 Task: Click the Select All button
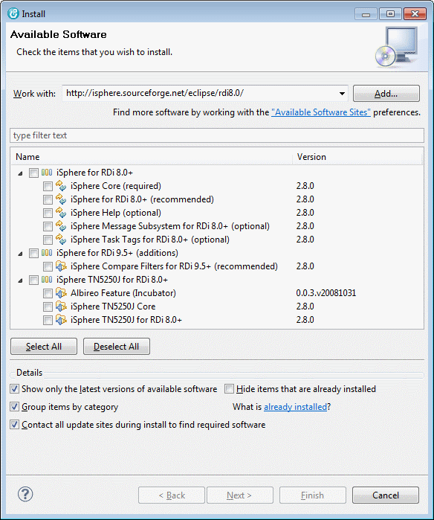pos(44,347)
